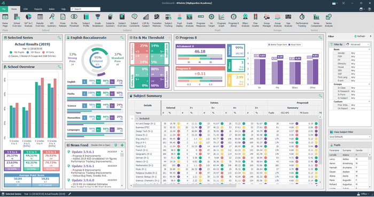Select pupil Lorrelle Adams row
374x197 pixels.
(348, 155)
